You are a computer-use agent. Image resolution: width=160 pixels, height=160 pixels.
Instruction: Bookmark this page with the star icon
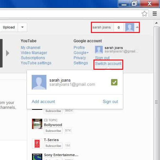coord(144,14)
